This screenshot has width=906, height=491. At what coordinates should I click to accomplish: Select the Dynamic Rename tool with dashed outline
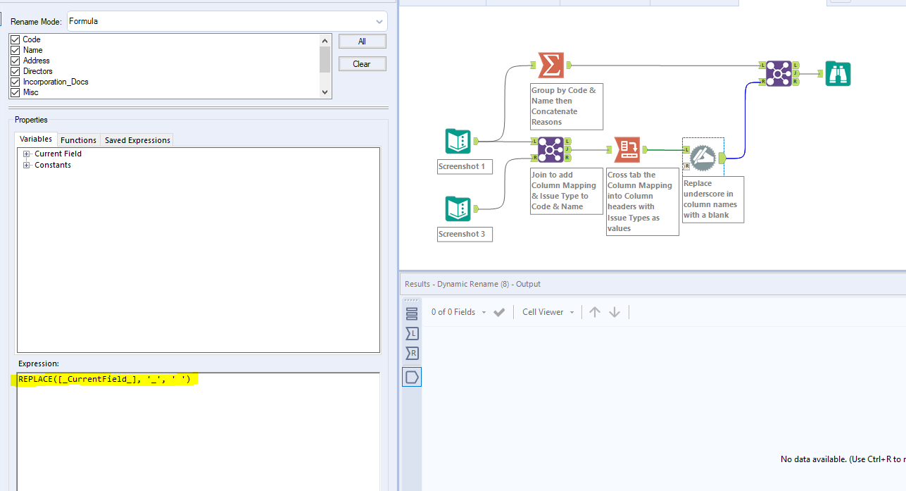click(702, 158)
